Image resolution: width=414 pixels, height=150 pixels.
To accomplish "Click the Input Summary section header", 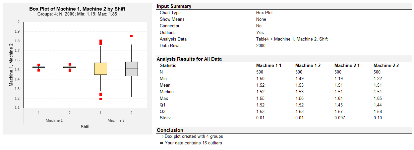I will (174, 6).
